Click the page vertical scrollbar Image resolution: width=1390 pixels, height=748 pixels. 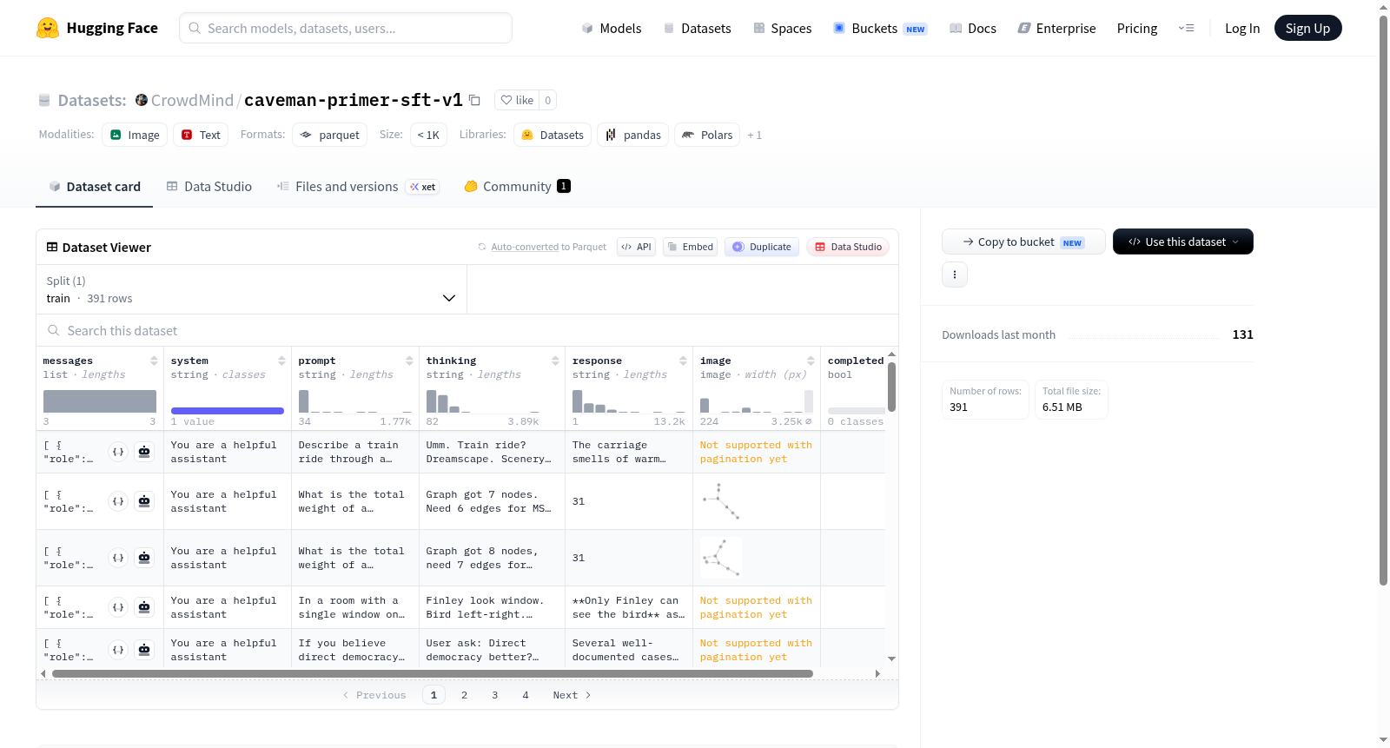click(1384, 300)
